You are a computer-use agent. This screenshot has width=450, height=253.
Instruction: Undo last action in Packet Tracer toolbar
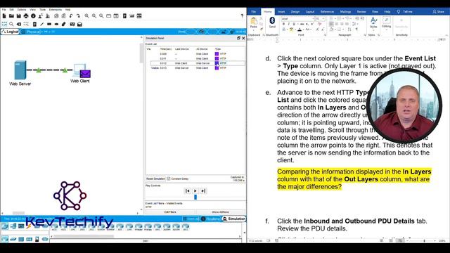pyautogui.click(x=71, y=15)
